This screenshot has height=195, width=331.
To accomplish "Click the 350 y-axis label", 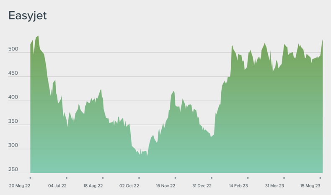I will [13, 122].
